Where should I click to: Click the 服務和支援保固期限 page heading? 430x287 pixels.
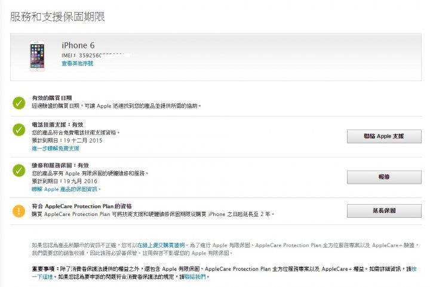tap(57, 17)
